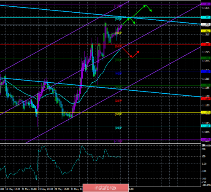
Task: Click the 28 May 12:00 time label
Action: (x=62, y=189)
